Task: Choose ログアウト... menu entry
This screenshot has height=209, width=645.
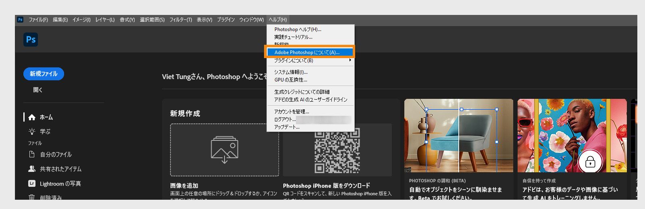Action: pyautogui.click(x=310, y=119)
